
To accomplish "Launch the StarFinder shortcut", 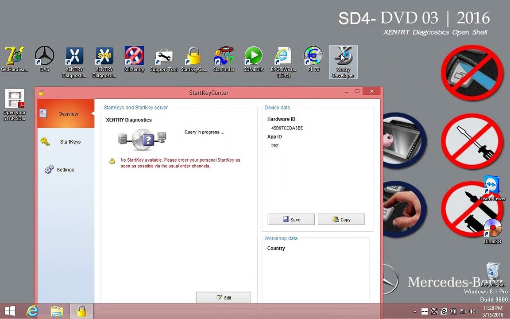I will [x=224, y=59].
